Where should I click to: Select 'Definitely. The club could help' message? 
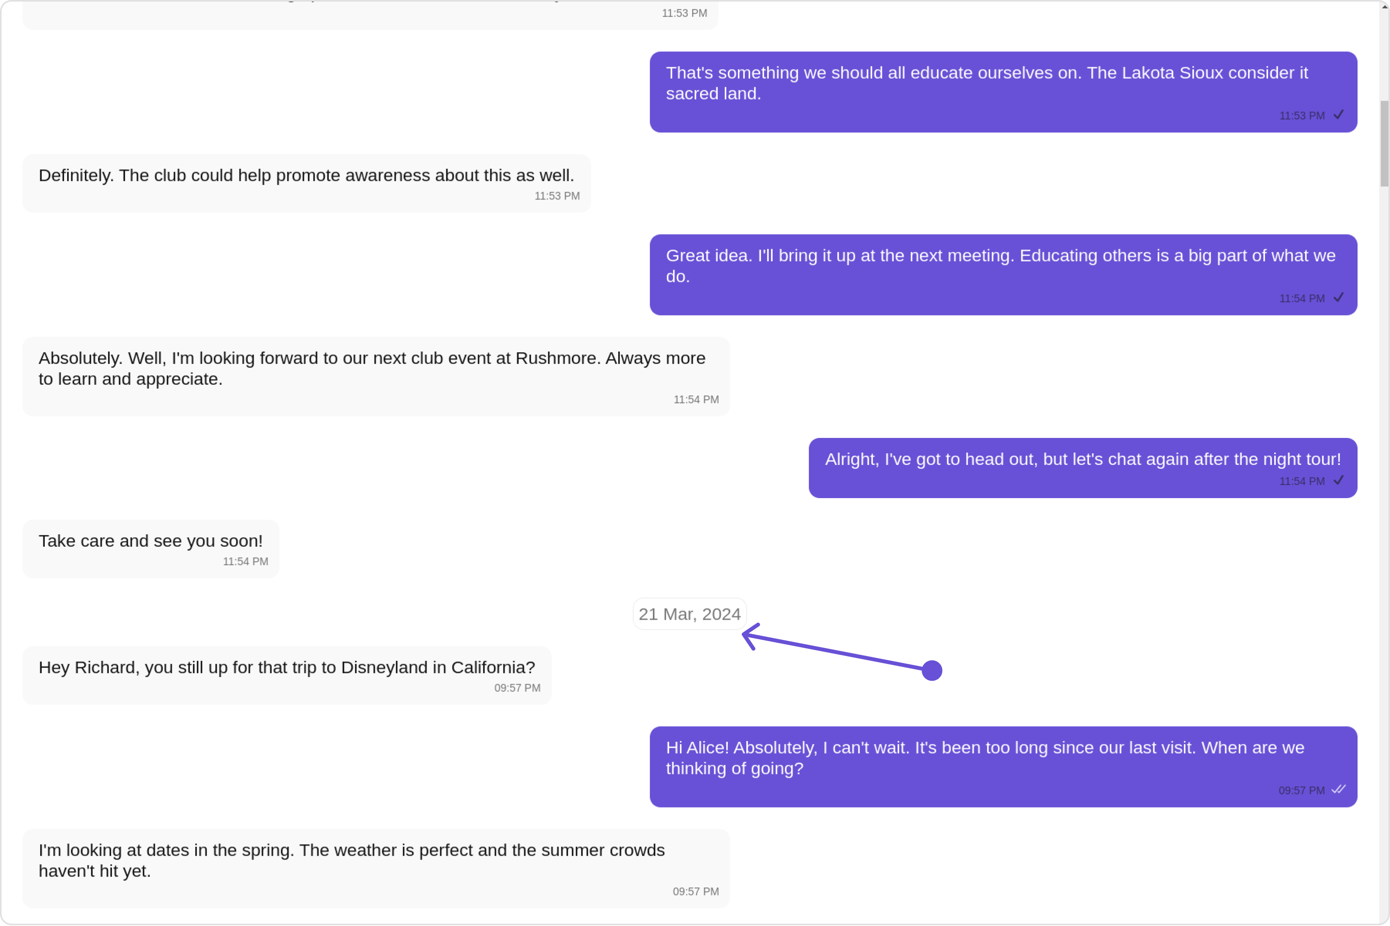307,184
